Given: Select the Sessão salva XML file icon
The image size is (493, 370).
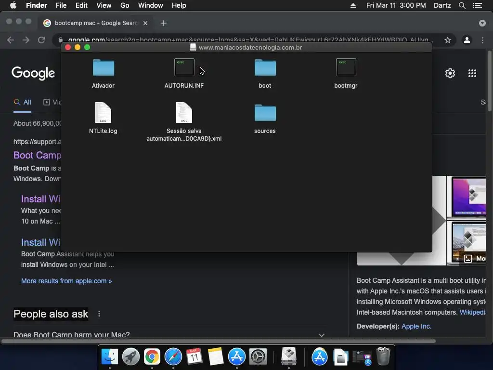Looking at the screenshot, I should (184, 113).
